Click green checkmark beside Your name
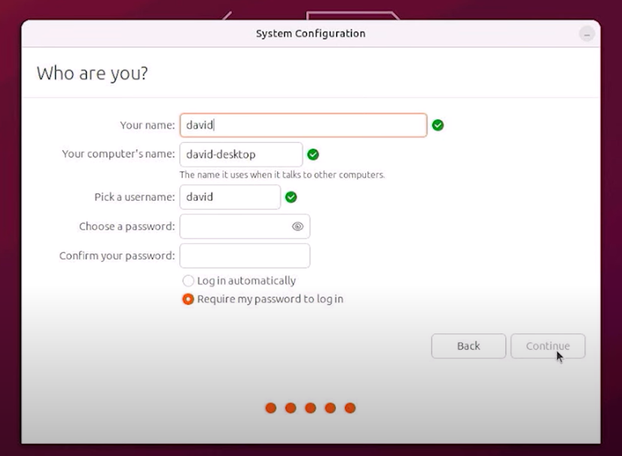 [438, 126]
